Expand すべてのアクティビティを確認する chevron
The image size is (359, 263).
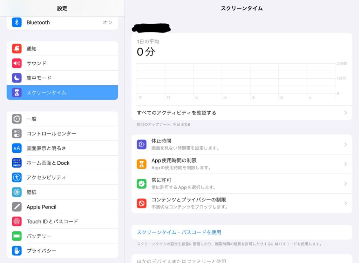point(345,113)
